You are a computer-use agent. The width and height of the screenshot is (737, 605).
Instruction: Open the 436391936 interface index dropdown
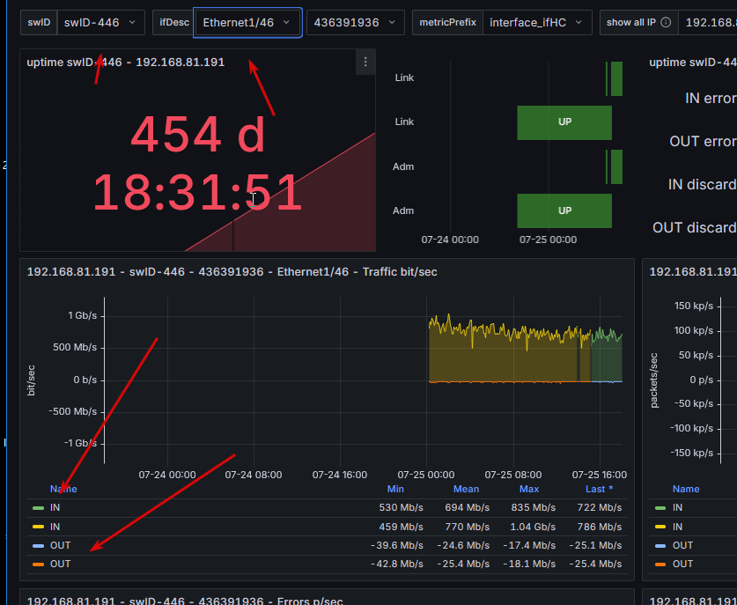click(356, 23)
